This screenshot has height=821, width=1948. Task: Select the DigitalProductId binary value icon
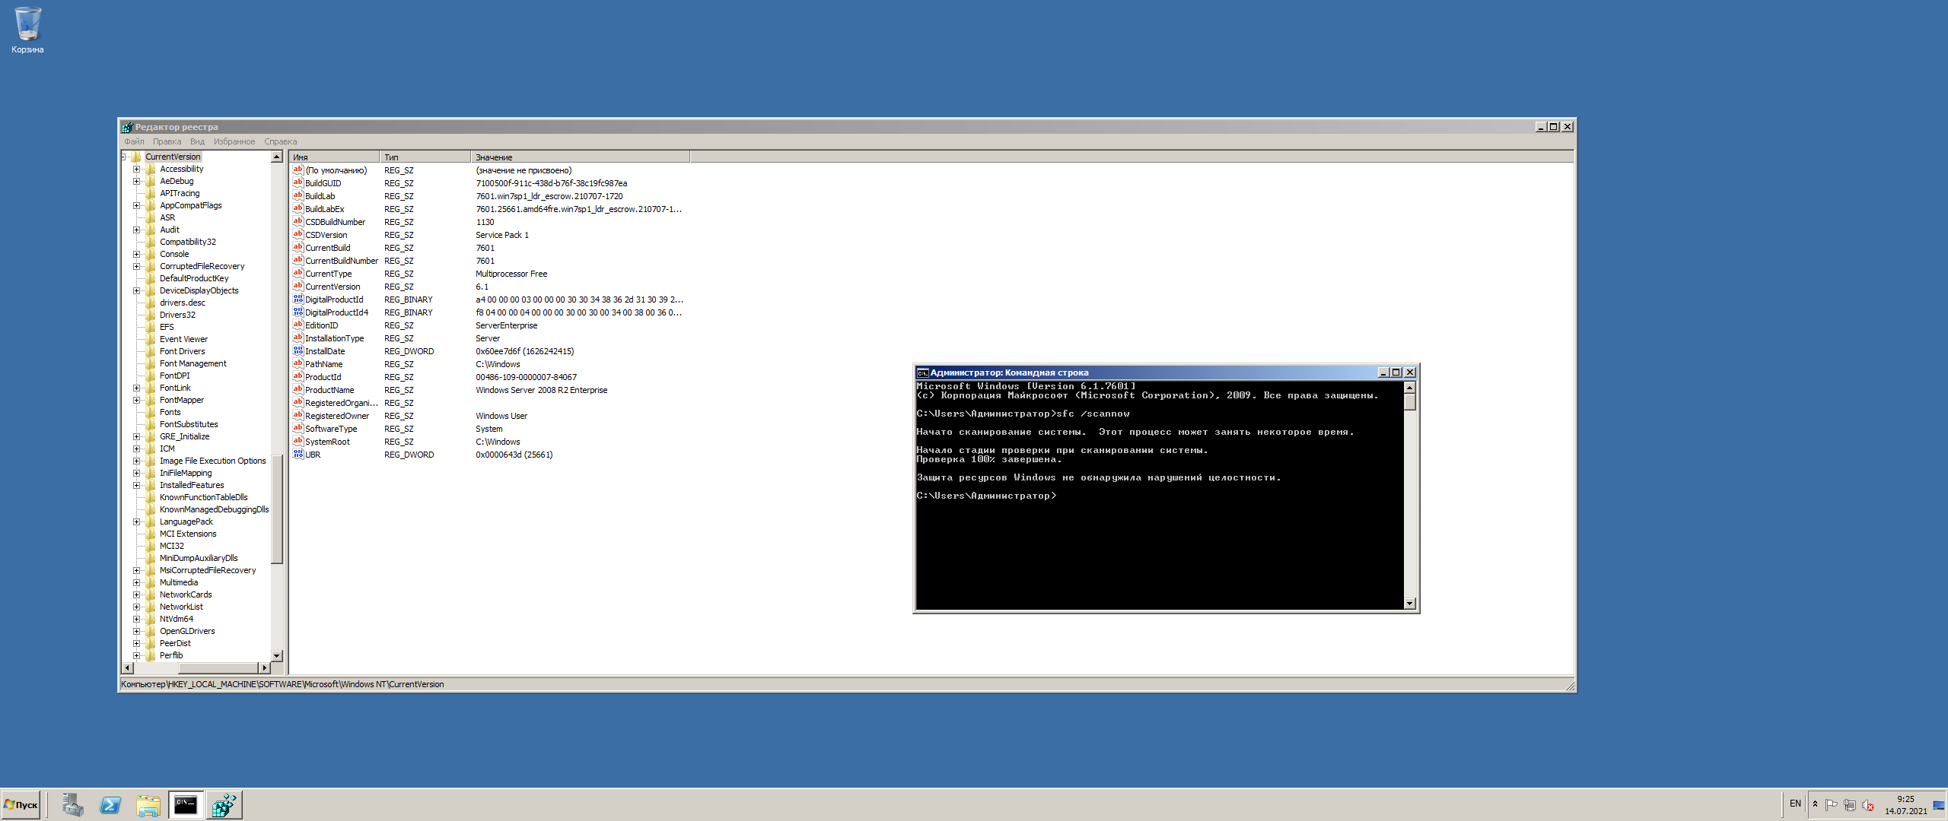pyautogui.click(x=298, y=300)
